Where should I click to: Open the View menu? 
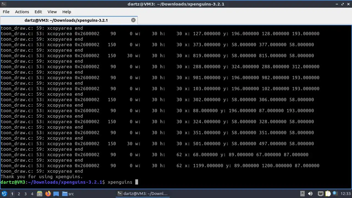click(52, 12)
